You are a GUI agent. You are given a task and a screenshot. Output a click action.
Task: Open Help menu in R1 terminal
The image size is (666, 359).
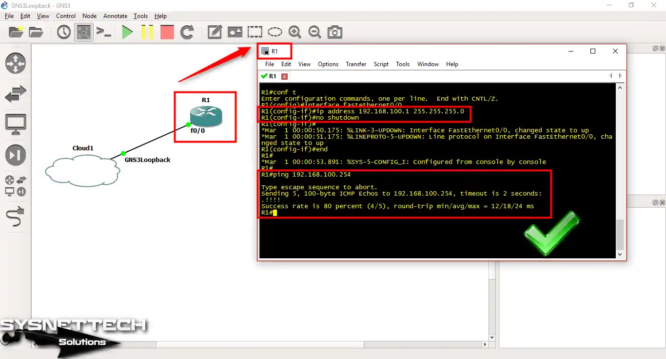452,64
